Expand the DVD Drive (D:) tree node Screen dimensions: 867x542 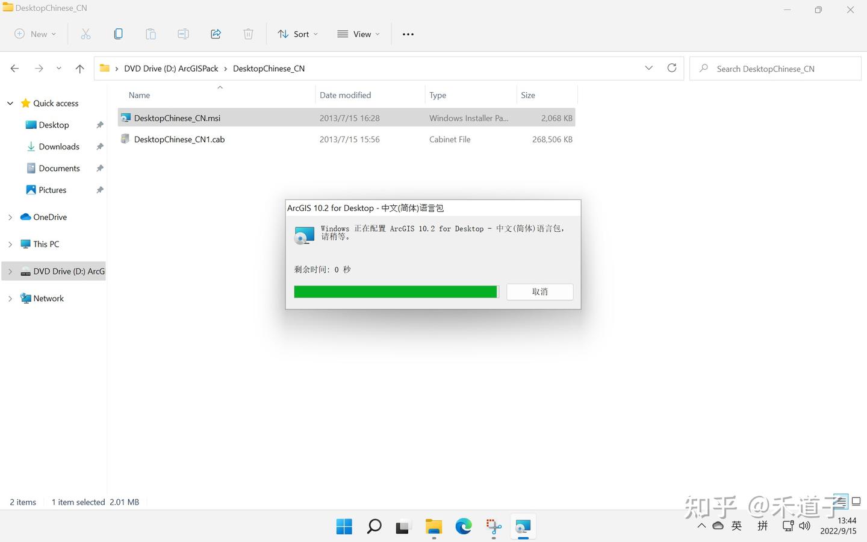click(x=10, y=272)
